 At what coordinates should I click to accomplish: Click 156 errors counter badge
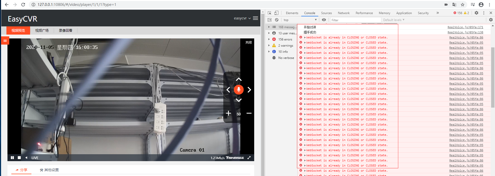click(458, 13)
